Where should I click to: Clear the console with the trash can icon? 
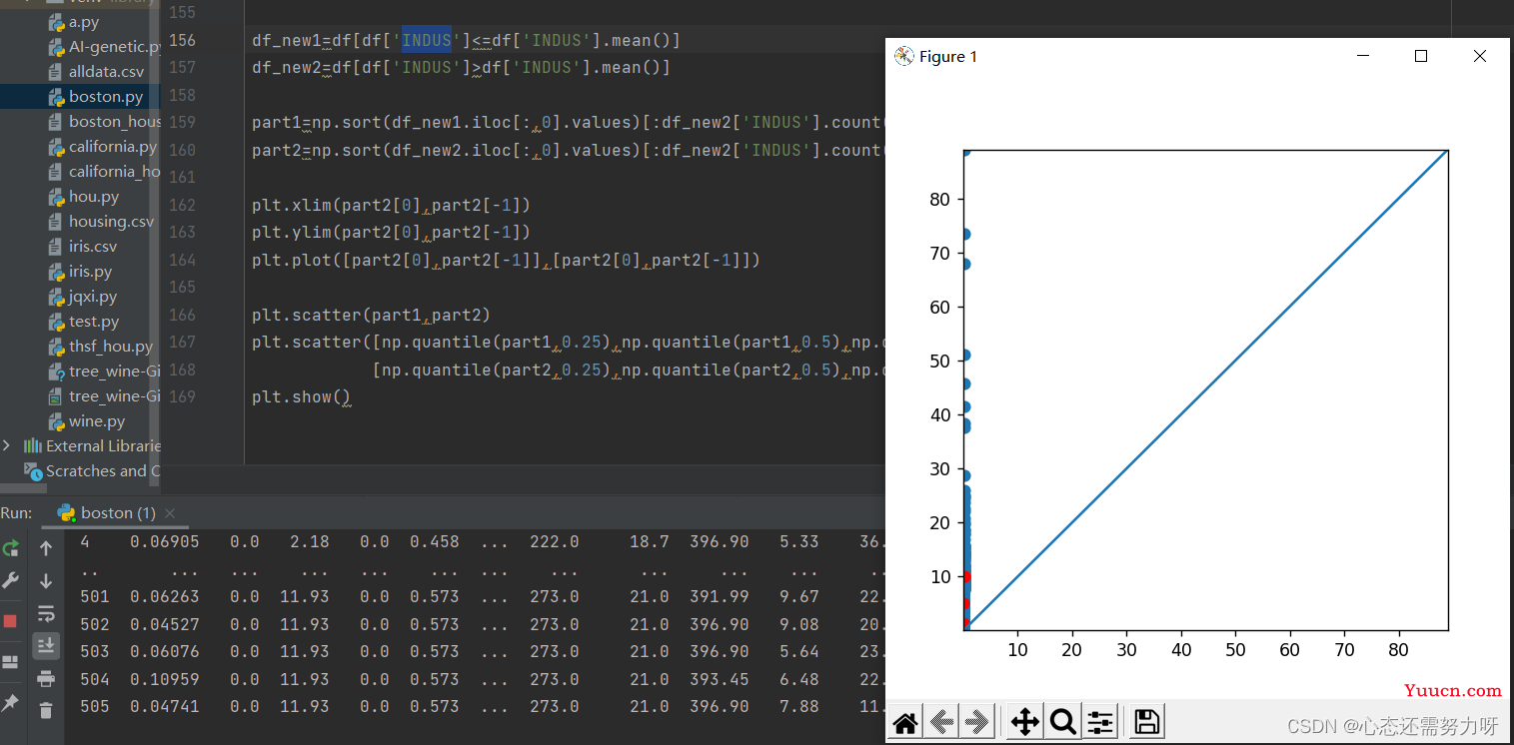(46, 711)
